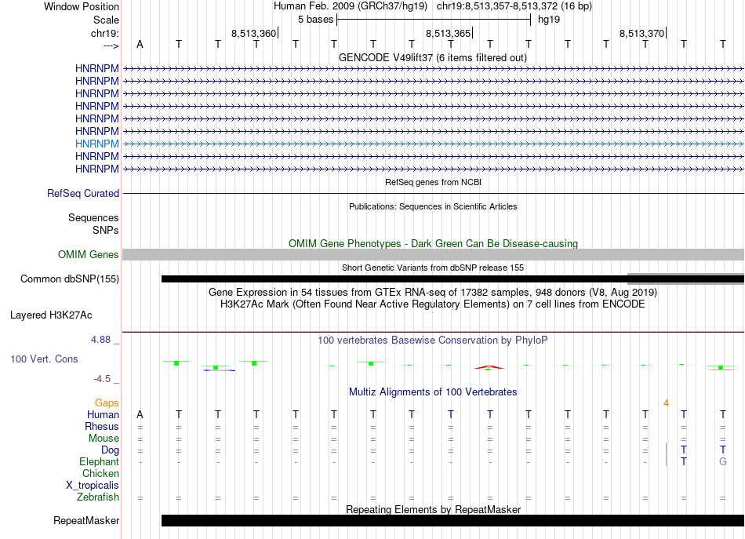Open 100 vertebrates Basewise Conservation by PhyloP title
The width and height of the screenshot is (745, 539).
click(433, 340)
